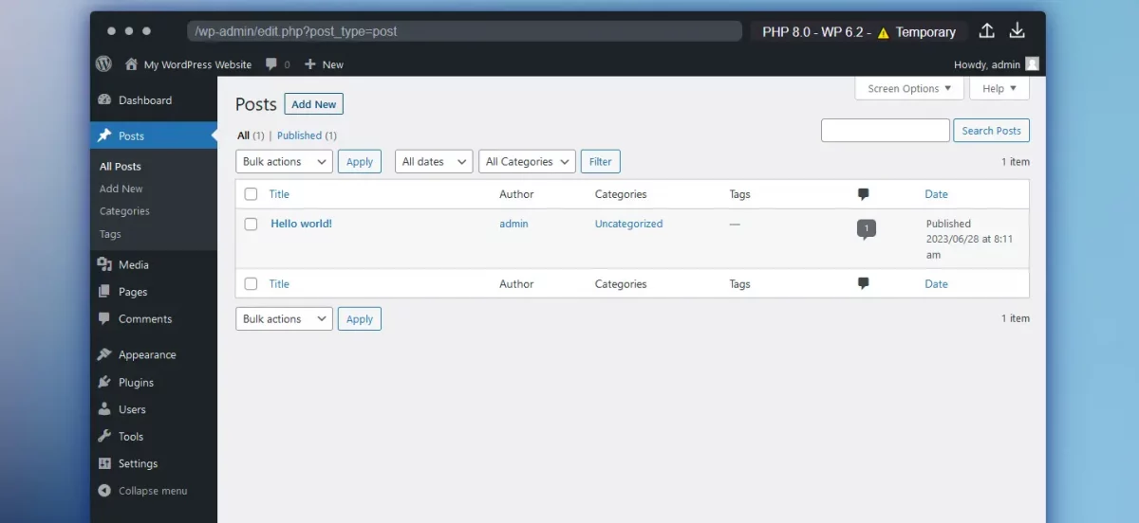
Task: Click the admin author link
Action: [x=513, y=224]
